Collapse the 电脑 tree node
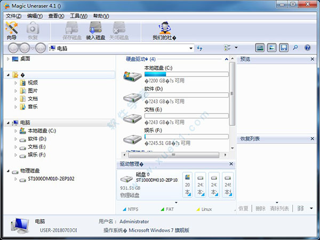320x240 pixels. (x=8, y=123)
